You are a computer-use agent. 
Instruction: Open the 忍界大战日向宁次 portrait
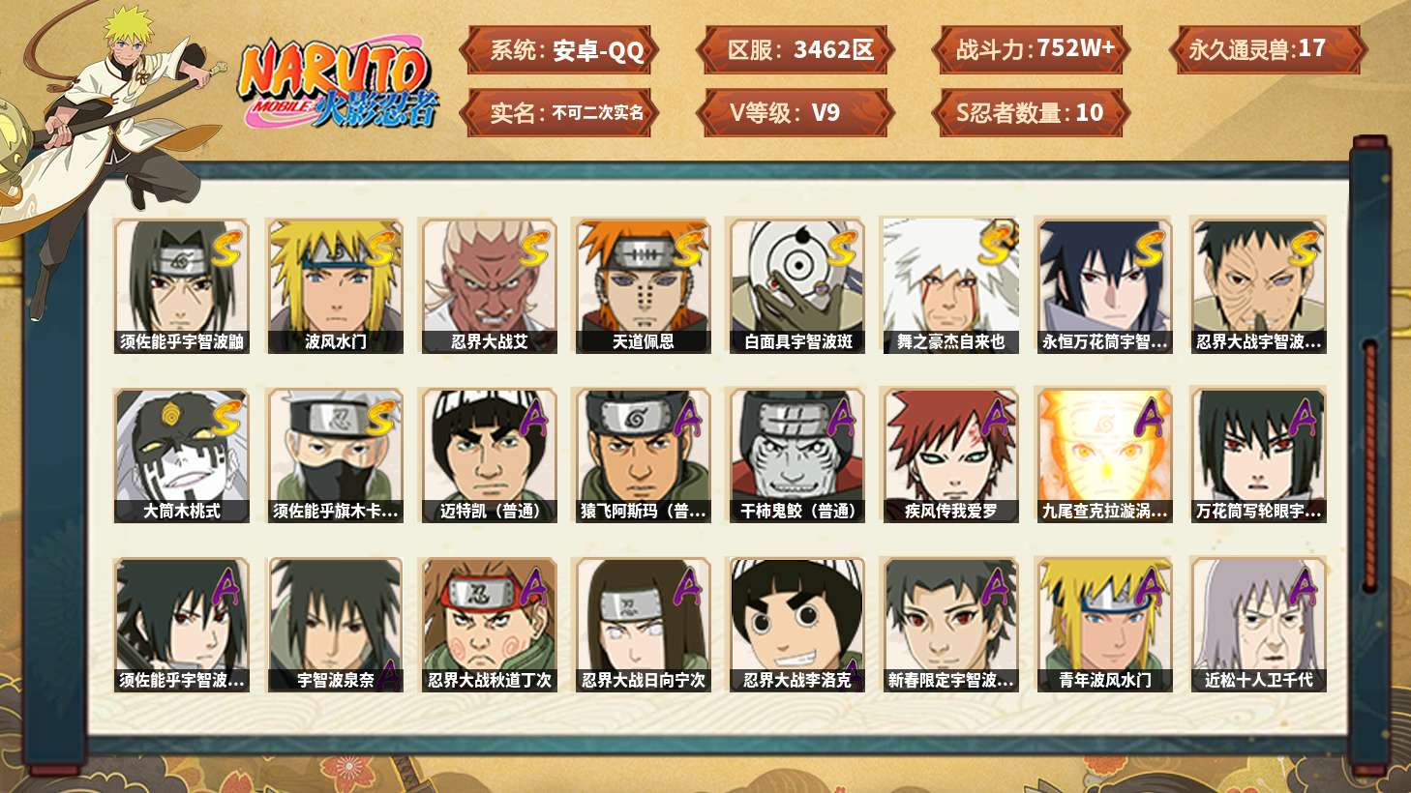(x=643, y=625)
